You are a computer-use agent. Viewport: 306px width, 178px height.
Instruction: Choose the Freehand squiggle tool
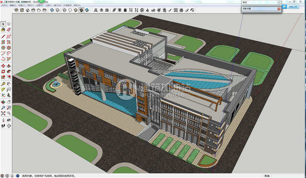[8, 37]
